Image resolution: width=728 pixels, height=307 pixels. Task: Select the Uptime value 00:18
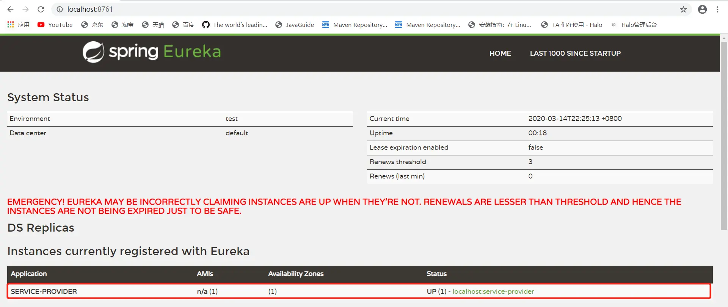pos(537,133)
